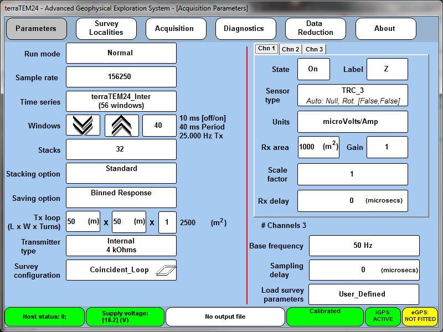443x332 pixels.
Task: Click the Calibrated status indicator
Action: tap(325, 317)
